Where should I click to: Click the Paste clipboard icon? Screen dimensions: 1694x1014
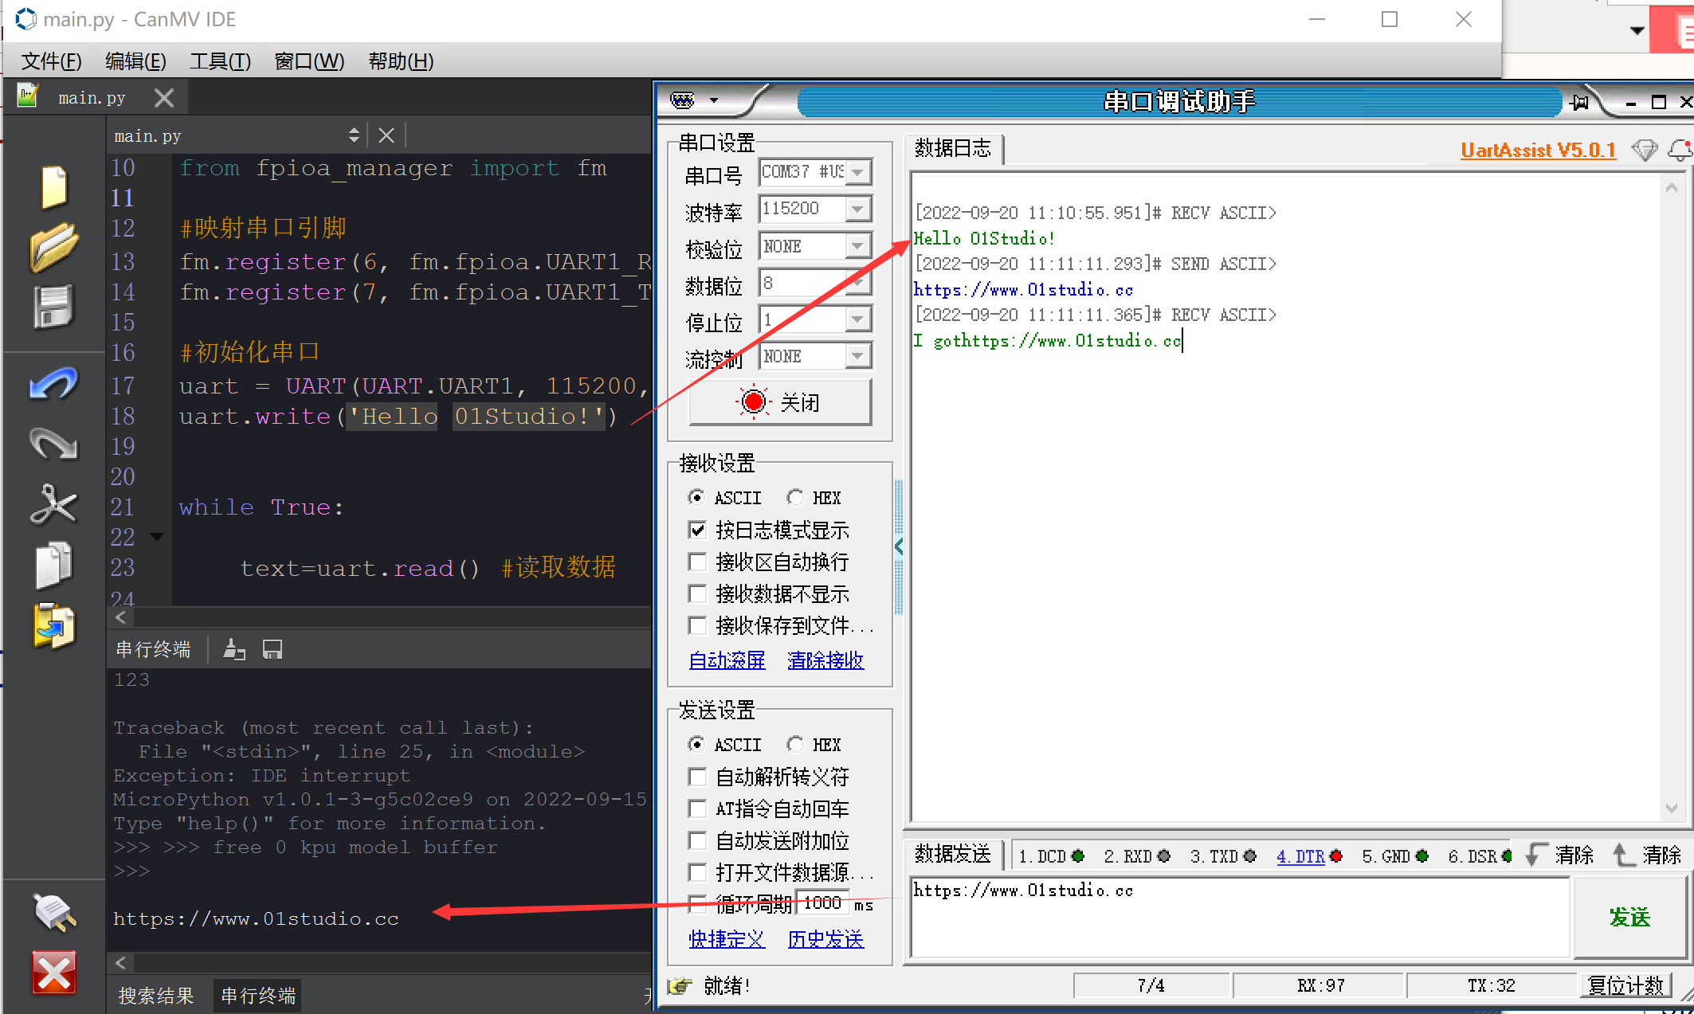click(53, 625)
